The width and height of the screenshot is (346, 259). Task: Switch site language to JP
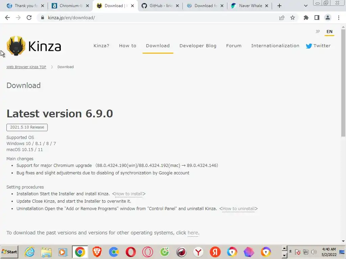318,31
